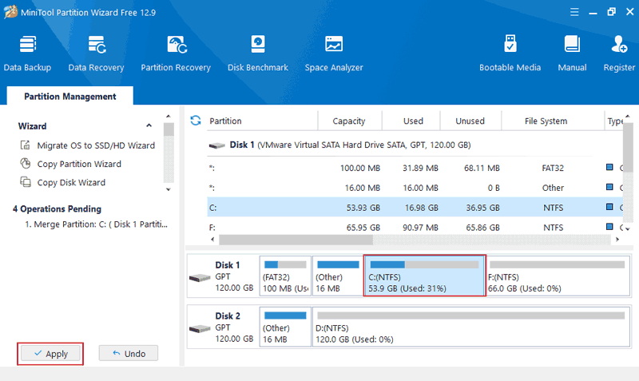Click the Register icon

coord(619,53)
